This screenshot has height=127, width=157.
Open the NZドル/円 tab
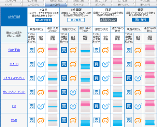[x=78, y=1]
